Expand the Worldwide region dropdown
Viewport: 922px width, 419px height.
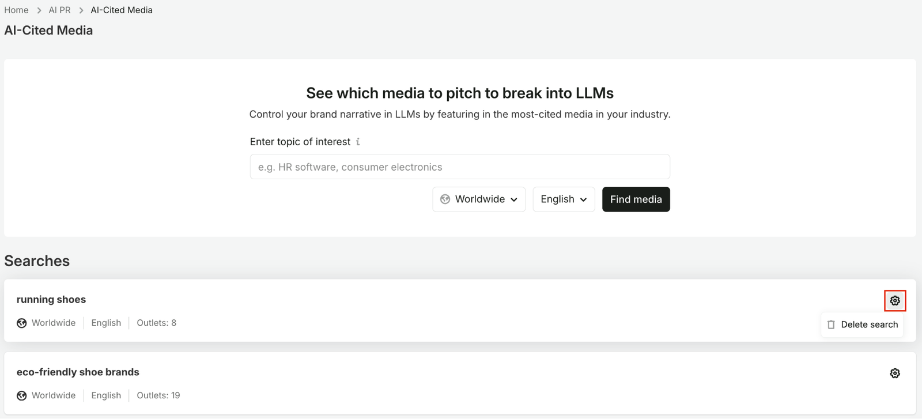(479, 199)
